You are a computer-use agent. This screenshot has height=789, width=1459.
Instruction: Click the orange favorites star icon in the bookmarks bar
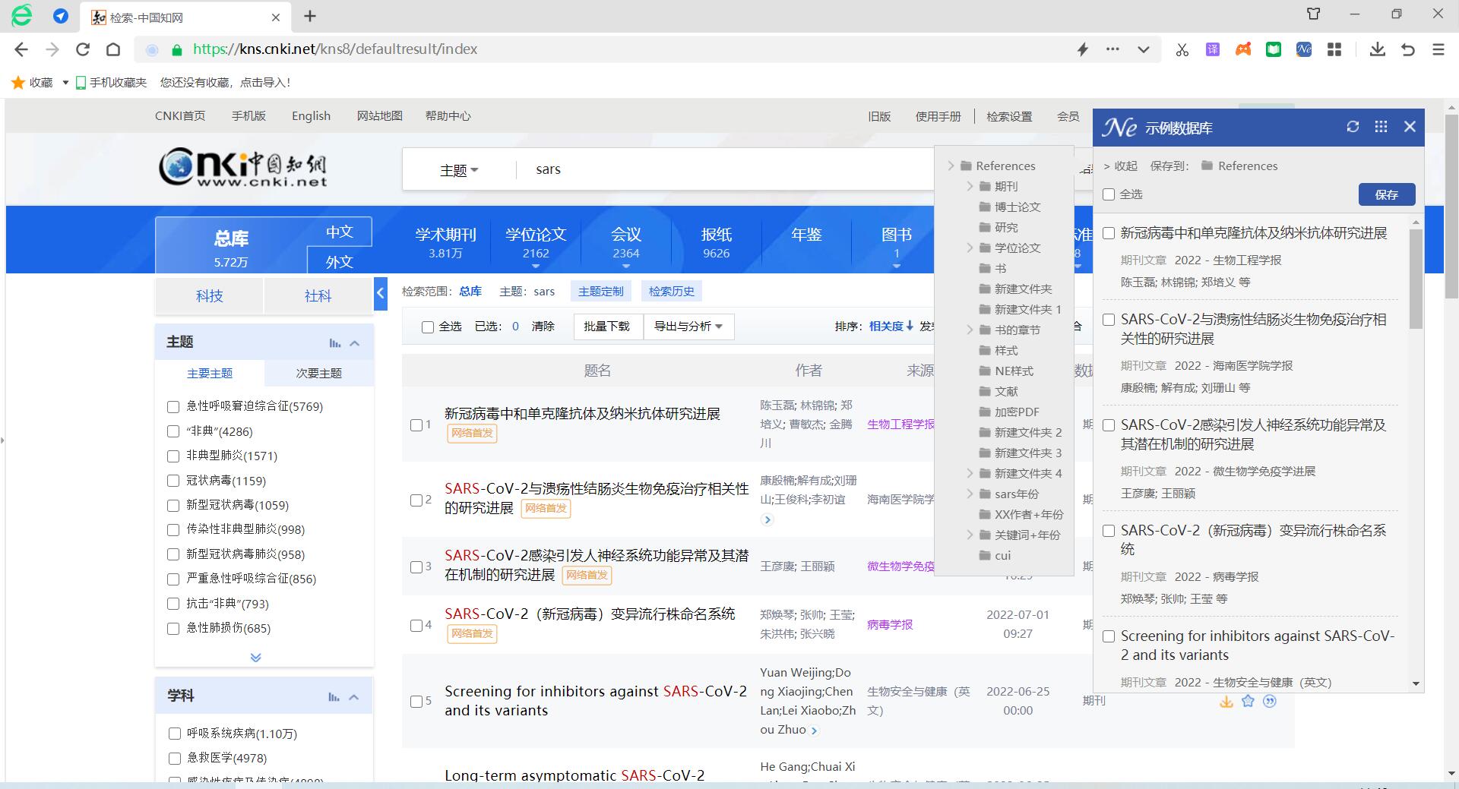[18, 82]
